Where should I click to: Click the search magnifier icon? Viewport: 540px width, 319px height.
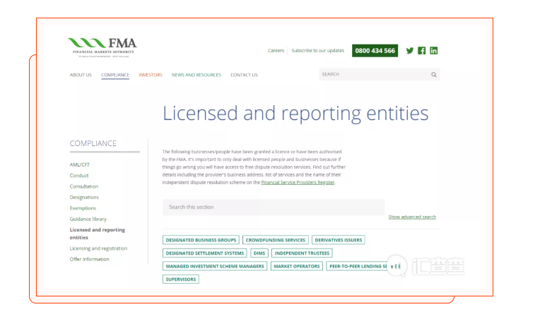tap(433, 75)
